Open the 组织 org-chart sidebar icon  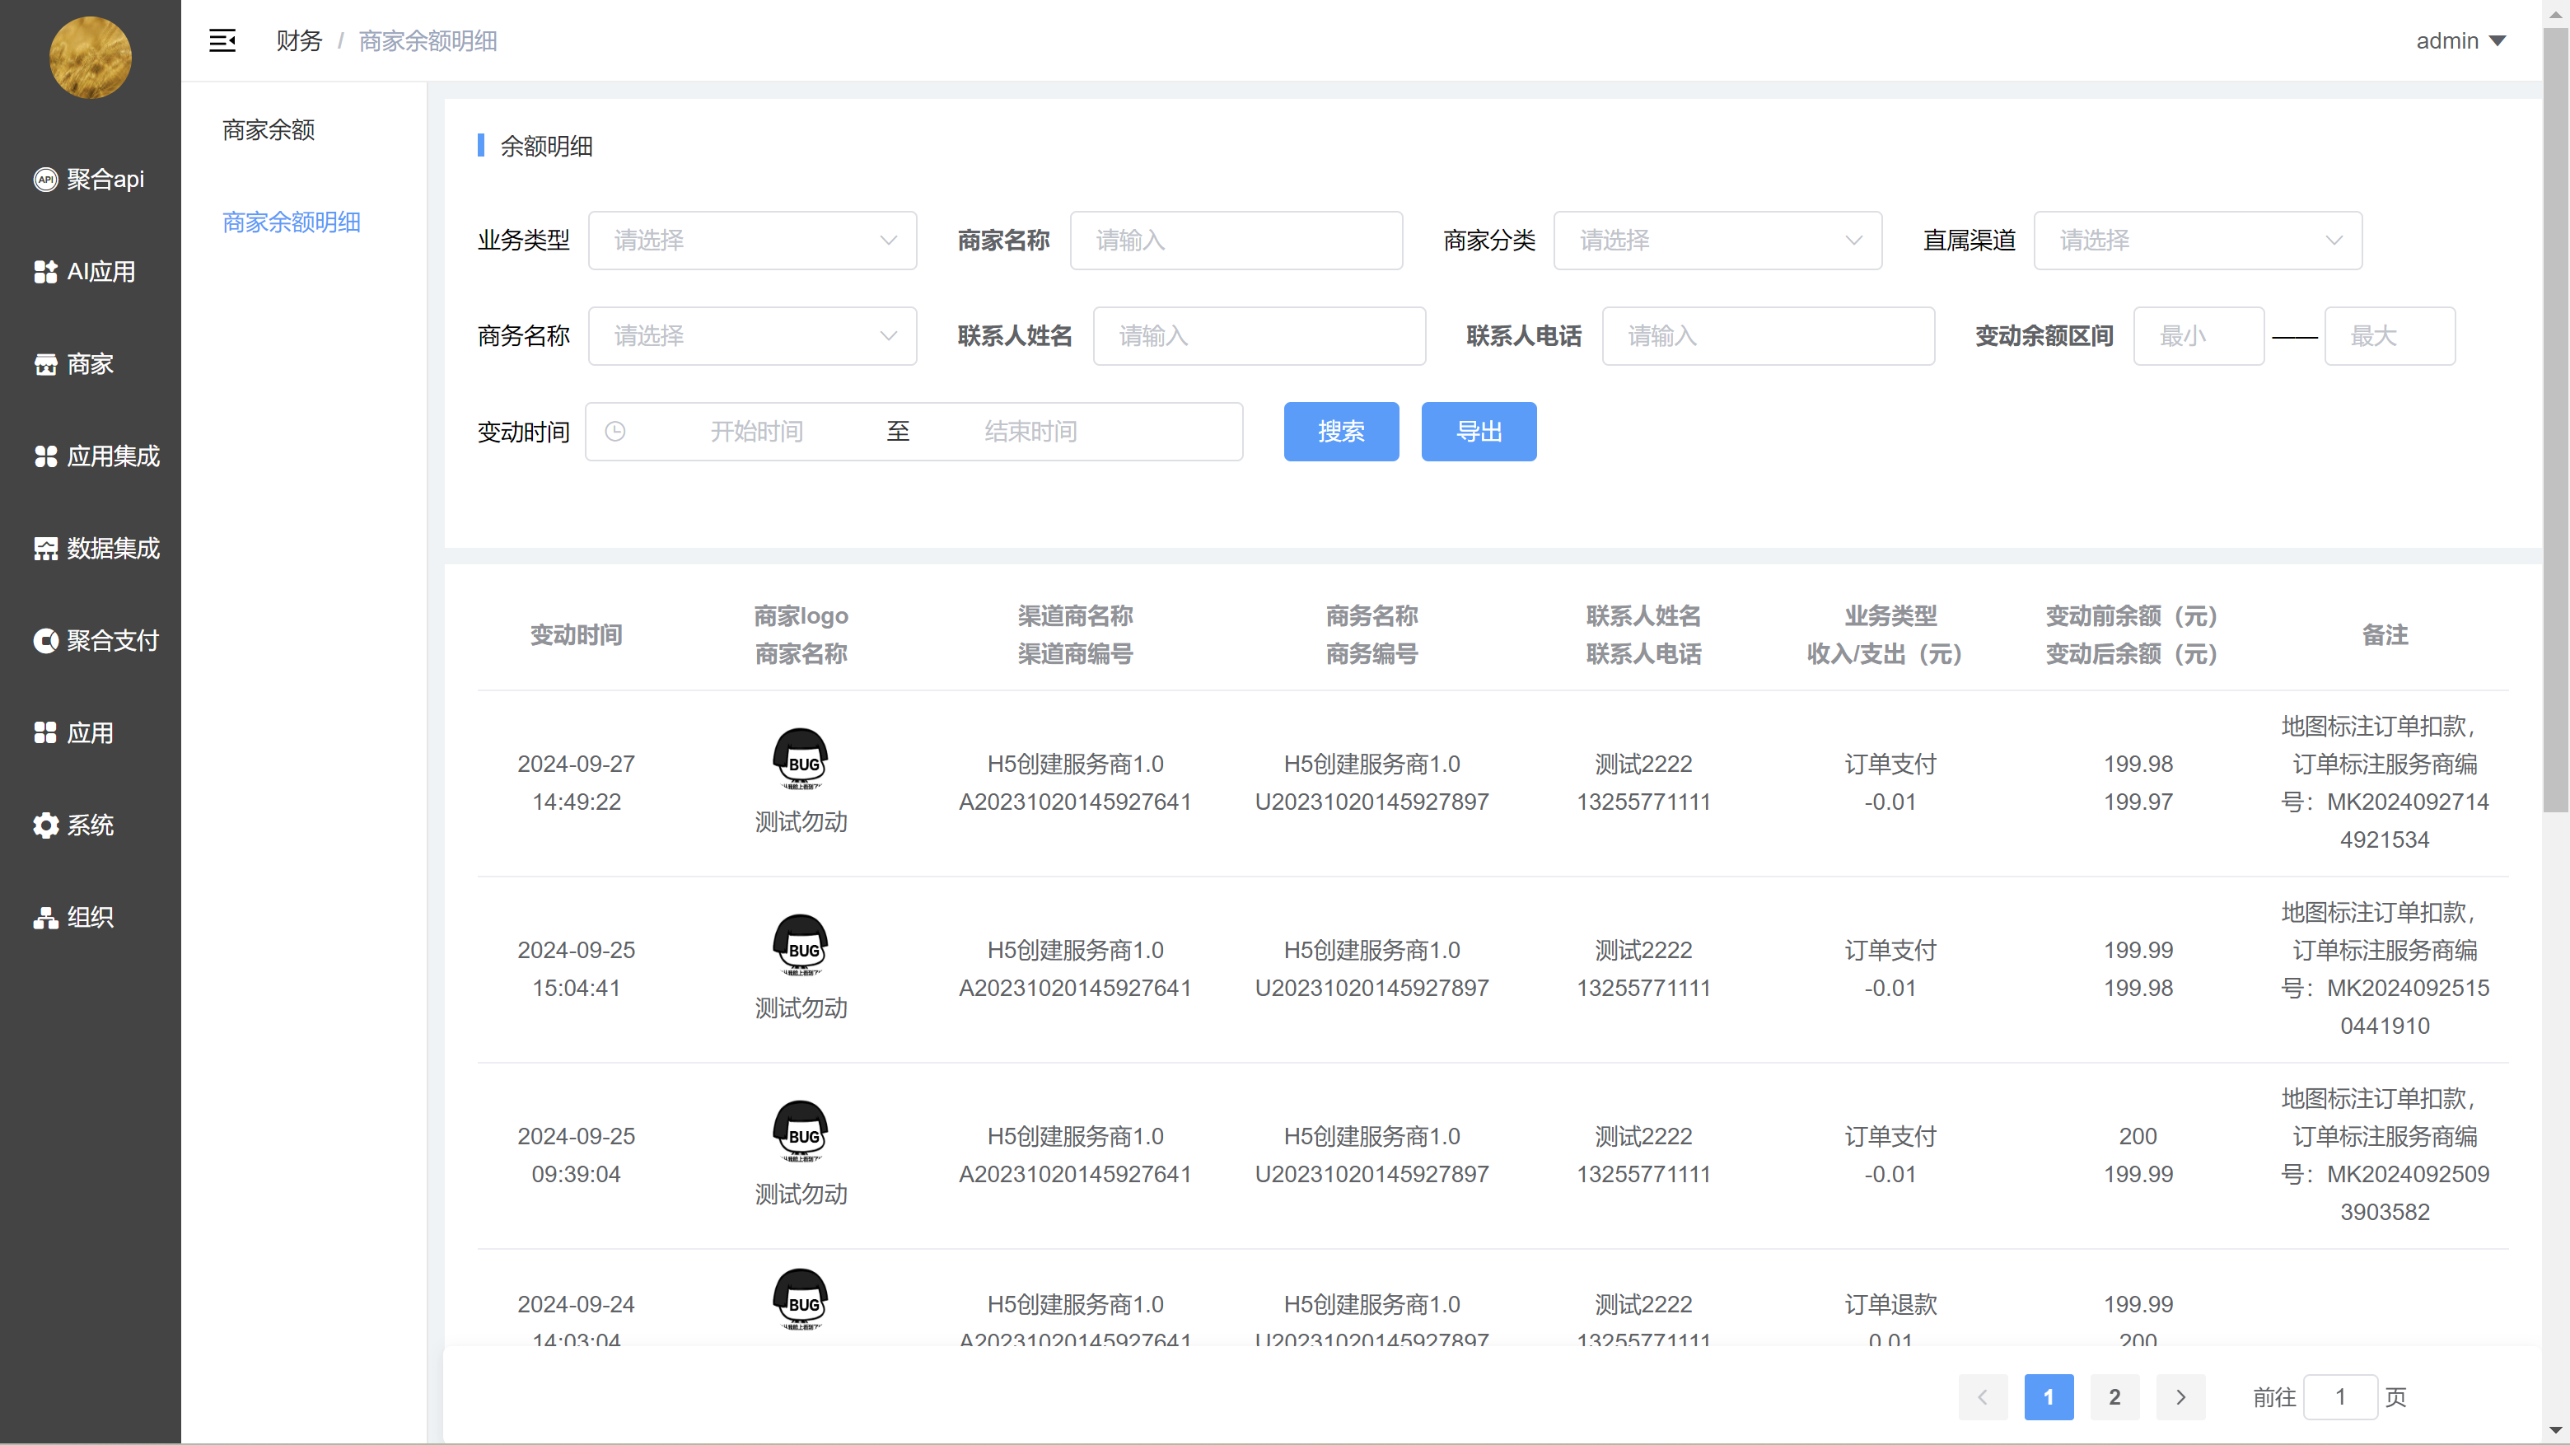pyautogui.click(x=46, y=918)
